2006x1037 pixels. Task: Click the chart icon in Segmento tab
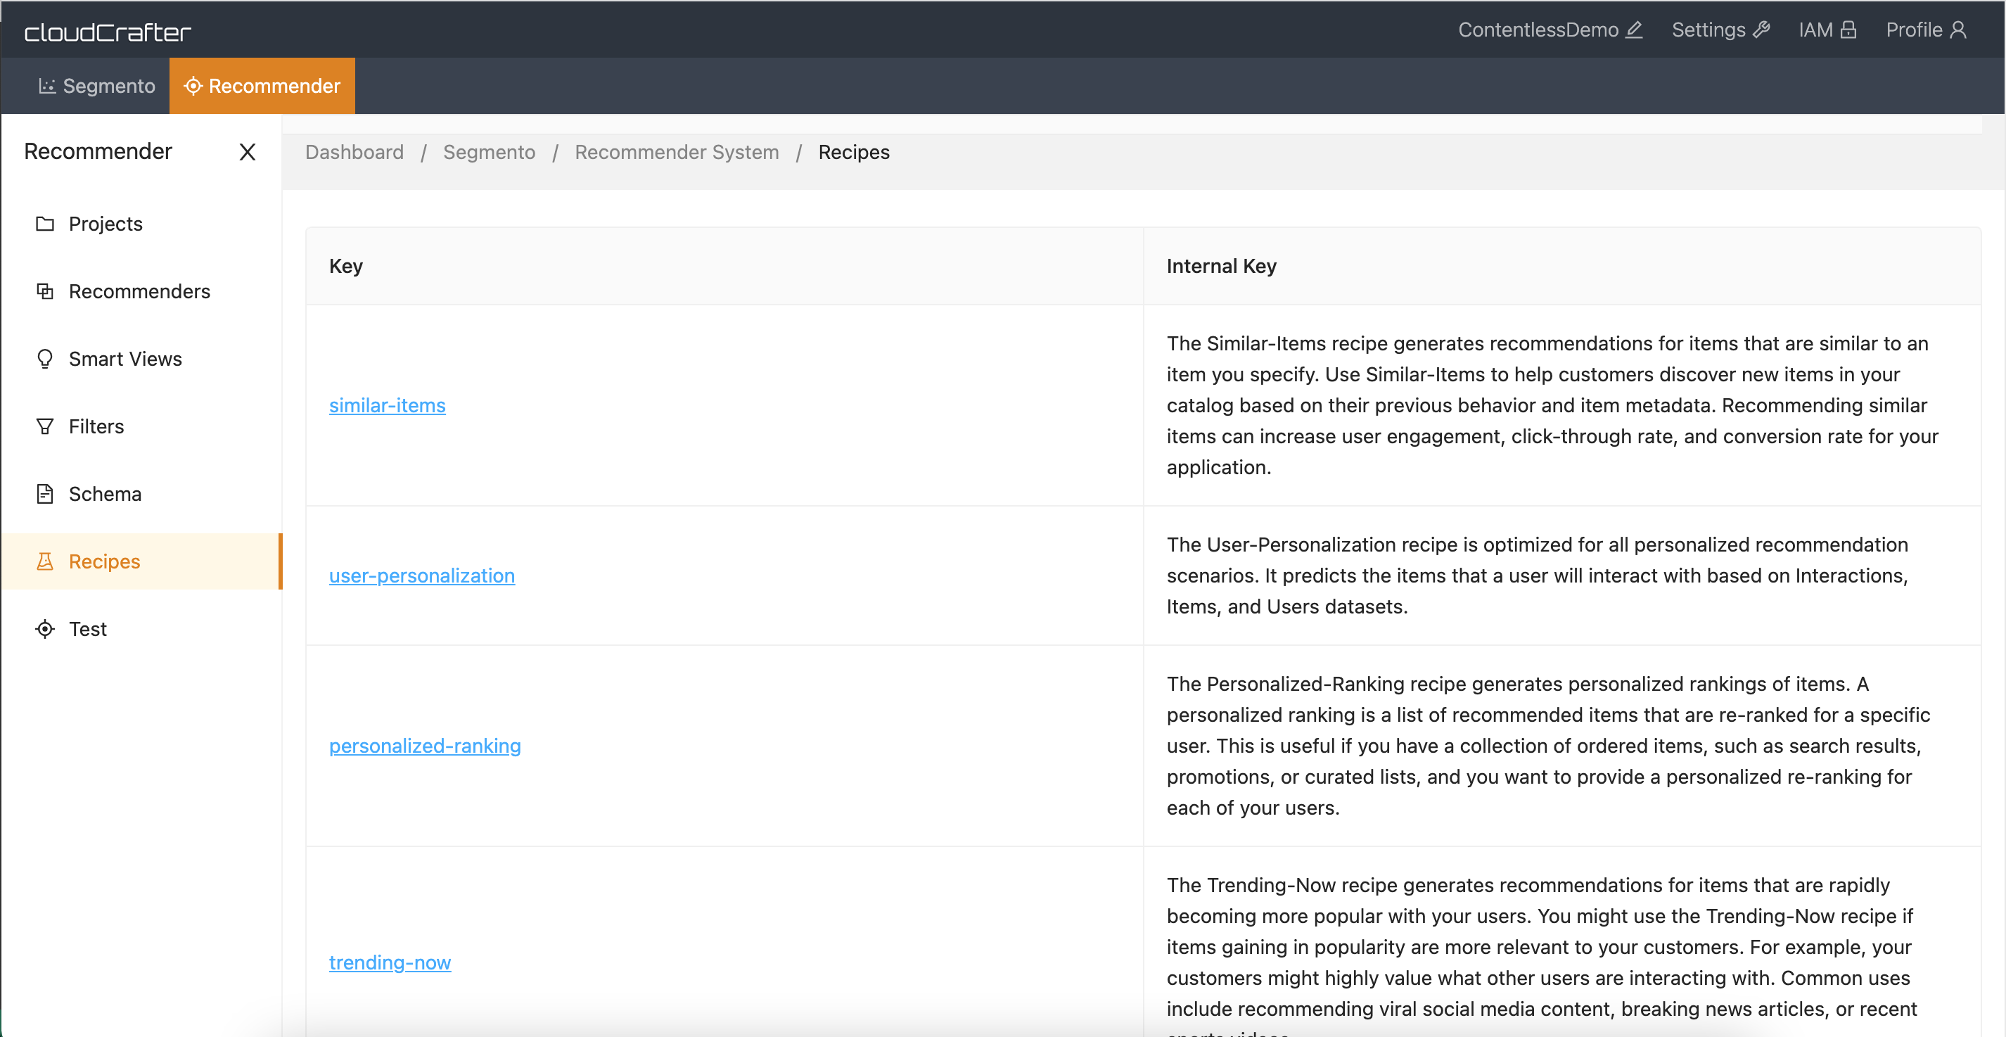click(x=46, y=86)
